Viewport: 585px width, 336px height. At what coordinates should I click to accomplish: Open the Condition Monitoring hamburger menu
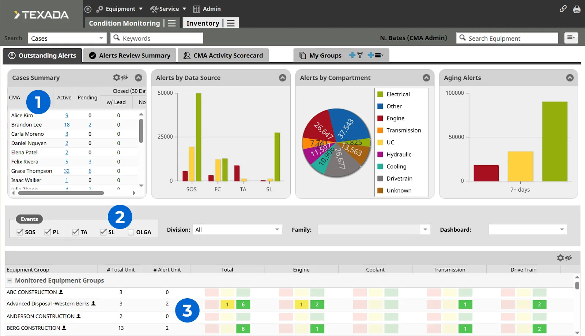click(x=172, y=23)
